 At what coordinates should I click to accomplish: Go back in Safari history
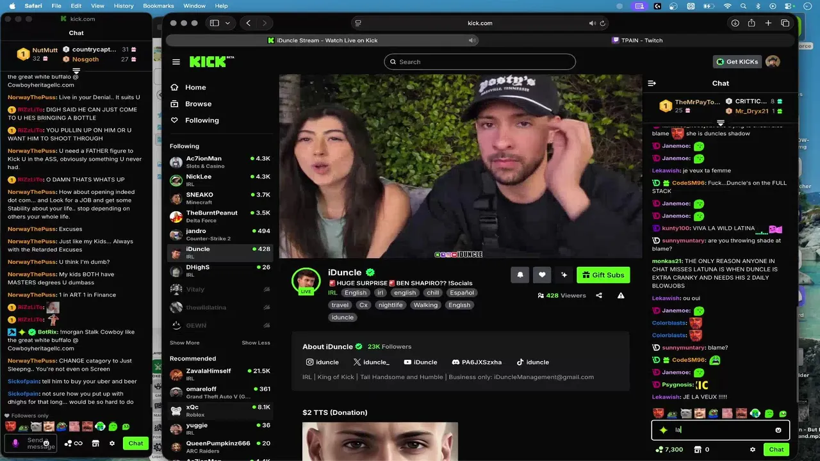coord(249,23)
